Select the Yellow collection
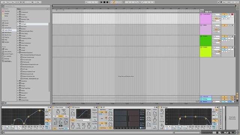 point(6,16)
